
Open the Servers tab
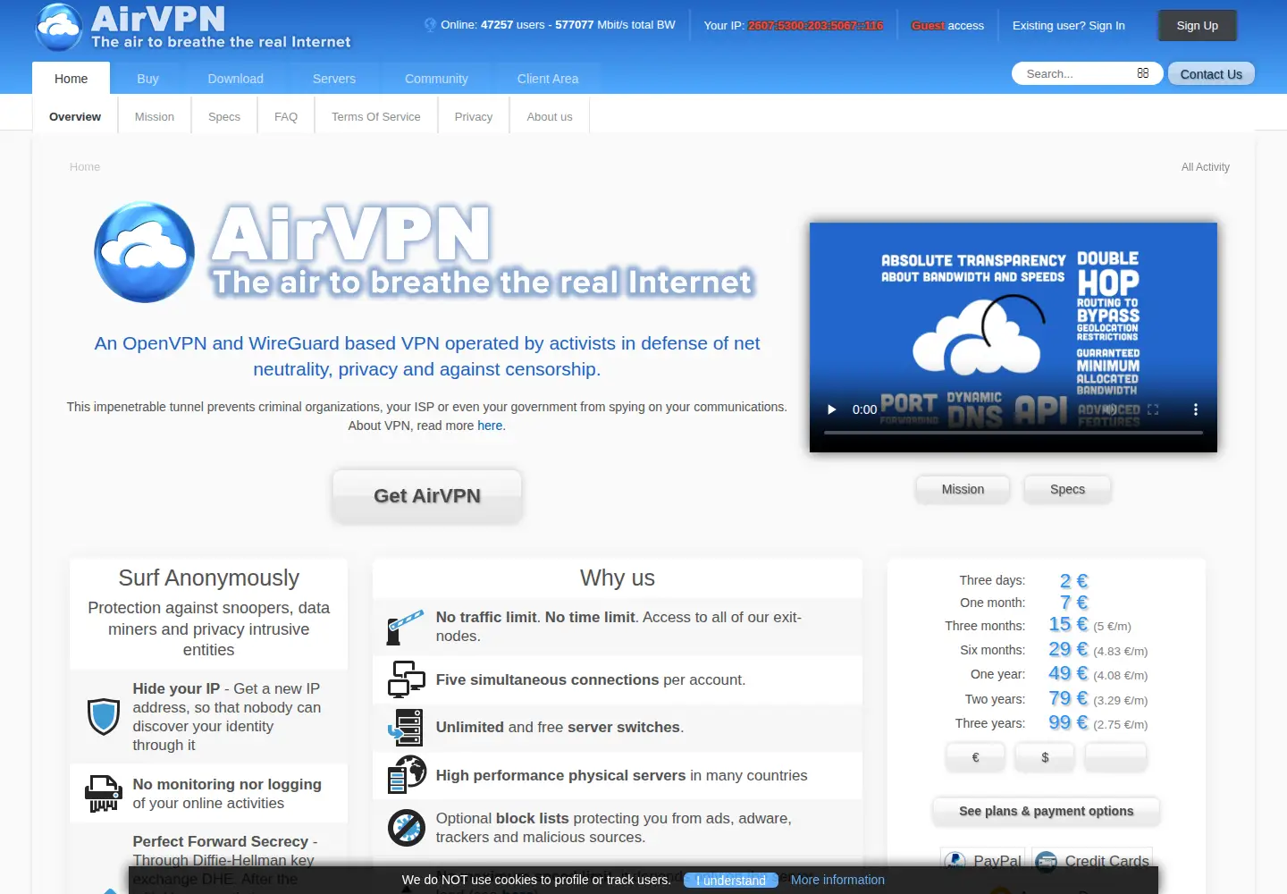[334, 79]
